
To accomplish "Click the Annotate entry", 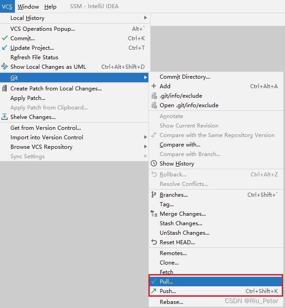I will point(216,116).
